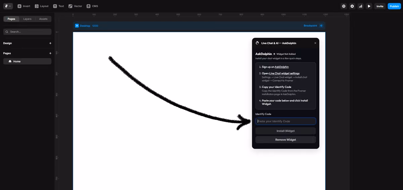Viewport: 403px width, 190px height.
Task: Switch to the Assets tab
Action: click(43, 19)
